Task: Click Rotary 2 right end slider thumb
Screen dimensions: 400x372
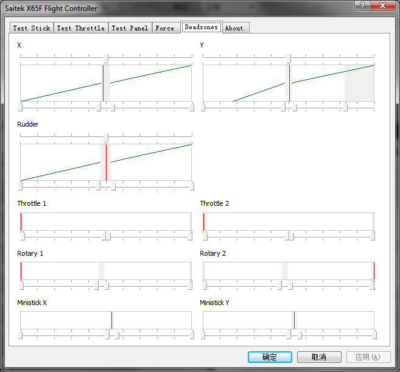Action: pos(373,285)
